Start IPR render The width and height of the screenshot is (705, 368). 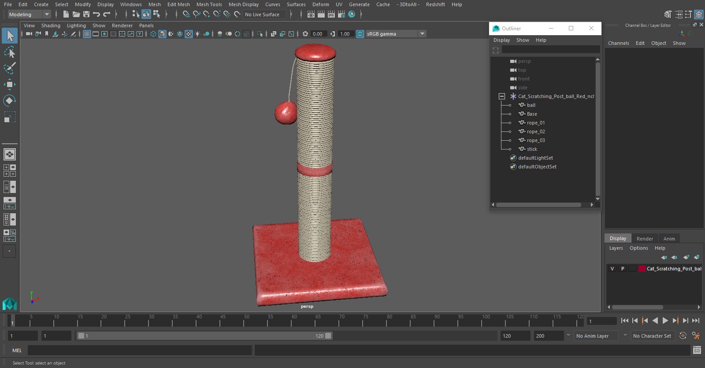[331, 15]
